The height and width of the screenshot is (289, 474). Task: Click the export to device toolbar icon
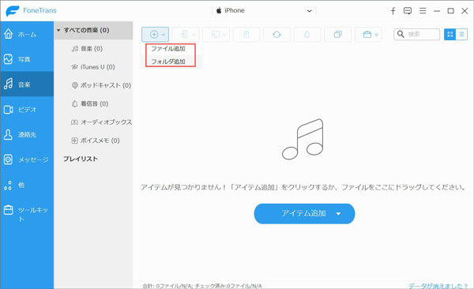pyautogui.click(x=184, y=35)
